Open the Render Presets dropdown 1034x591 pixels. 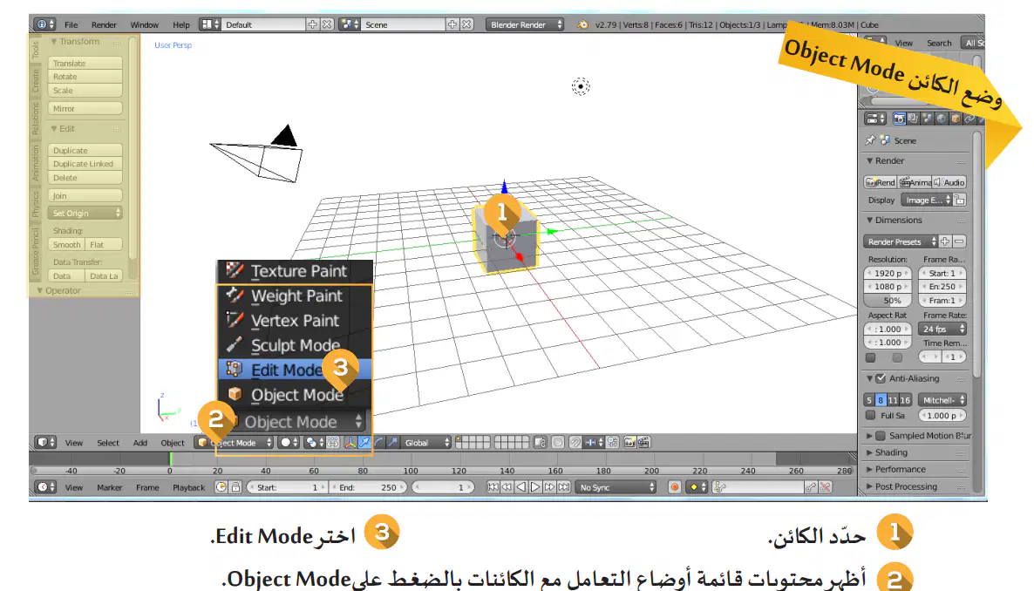[x=900, y=242]
